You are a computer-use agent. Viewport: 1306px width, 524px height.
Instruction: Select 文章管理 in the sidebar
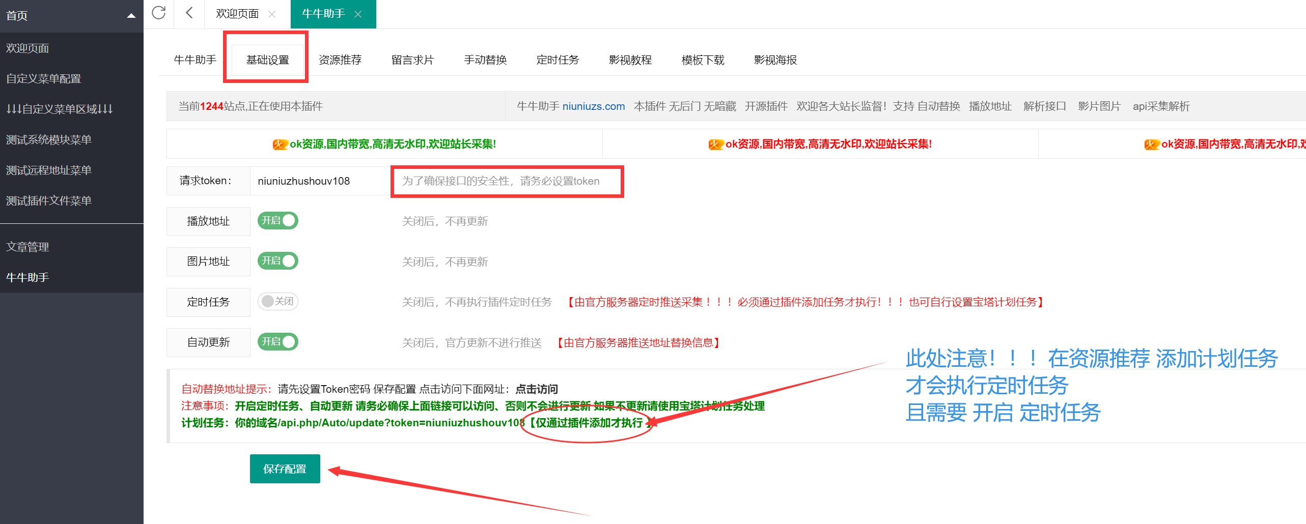[27, 247]
